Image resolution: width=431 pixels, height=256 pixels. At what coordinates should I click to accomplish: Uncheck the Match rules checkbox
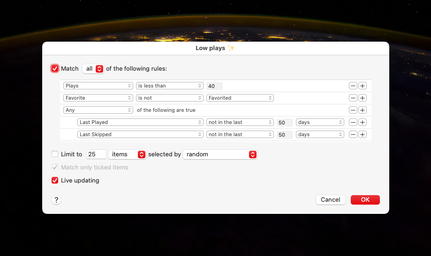[x=55, y=68]
